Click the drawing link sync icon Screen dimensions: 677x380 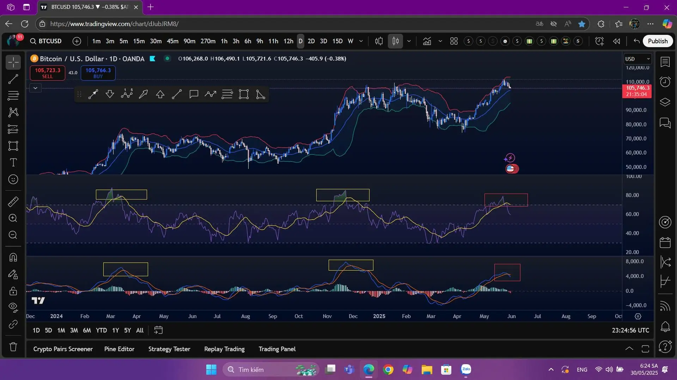pyautogui.click(x=13, y=324)
